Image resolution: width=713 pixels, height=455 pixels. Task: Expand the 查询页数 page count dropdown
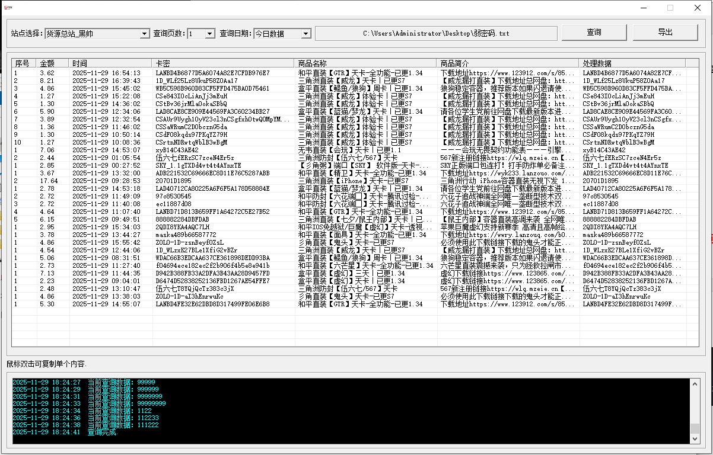click(209, 34)
